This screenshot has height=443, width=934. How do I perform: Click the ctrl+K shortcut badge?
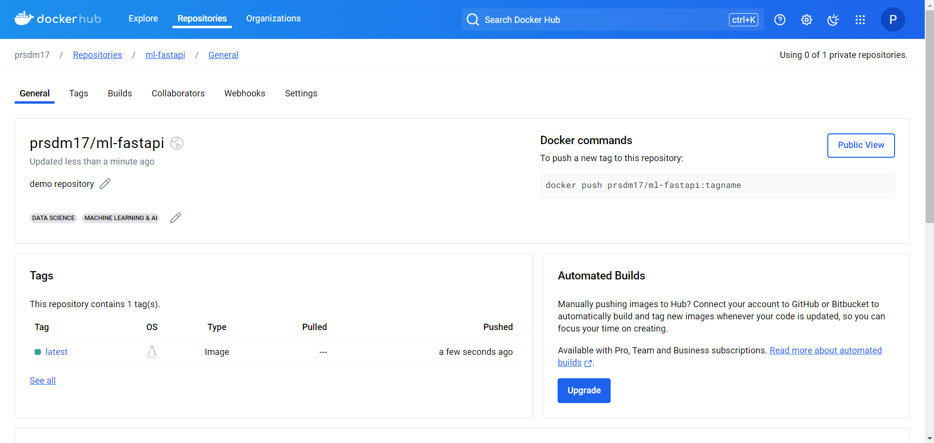pyautogui.click(x=744, y=19)
